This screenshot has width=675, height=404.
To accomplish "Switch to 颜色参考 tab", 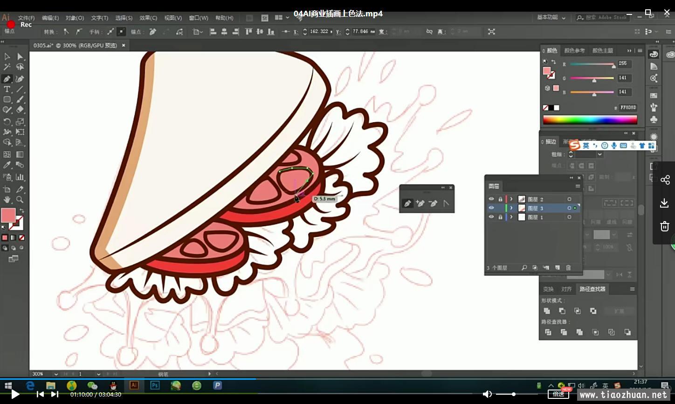I will [x=574, y=50].
